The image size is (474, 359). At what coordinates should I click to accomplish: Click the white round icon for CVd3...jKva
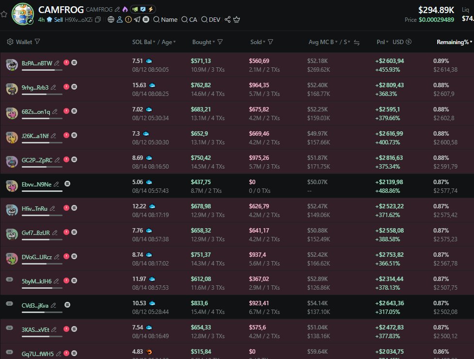[67, 305]
